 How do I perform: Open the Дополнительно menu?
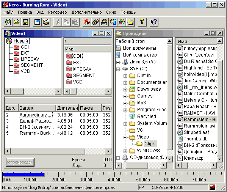tap(86, 12)
